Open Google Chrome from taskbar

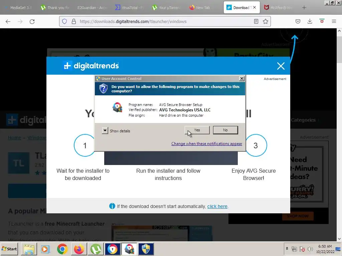[x=62, y=249]
